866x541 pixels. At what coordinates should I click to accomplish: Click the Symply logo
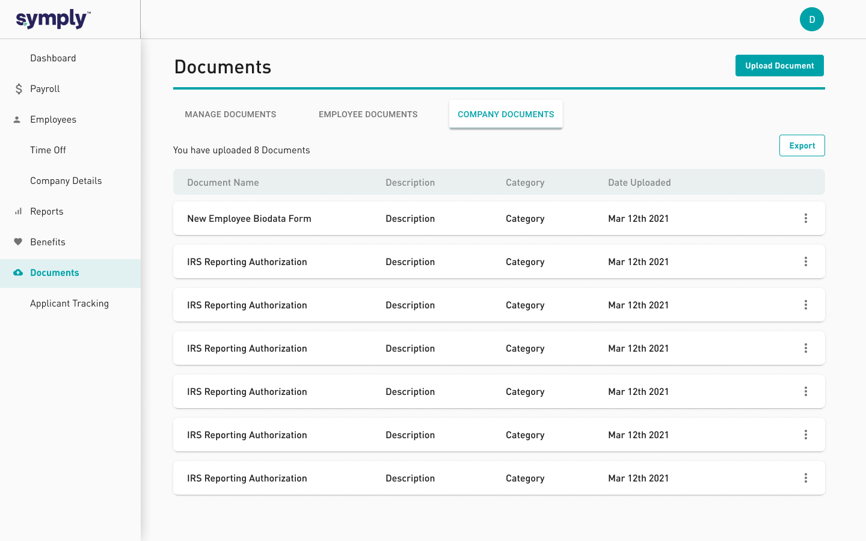[53, 19]
